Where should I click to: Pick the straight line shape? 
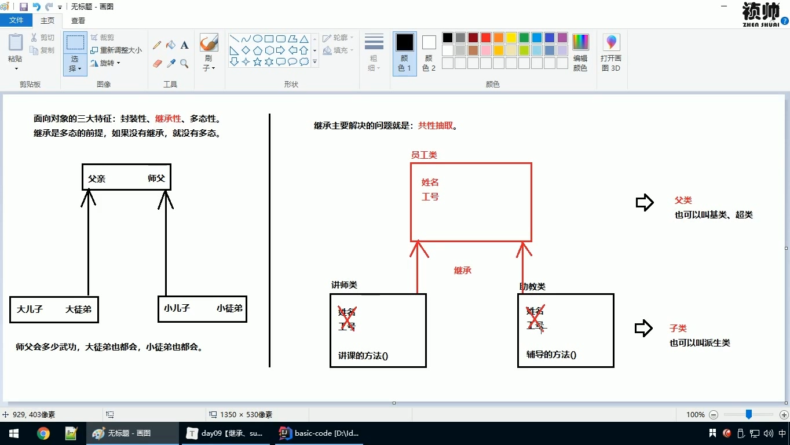(x=235, y=39)
